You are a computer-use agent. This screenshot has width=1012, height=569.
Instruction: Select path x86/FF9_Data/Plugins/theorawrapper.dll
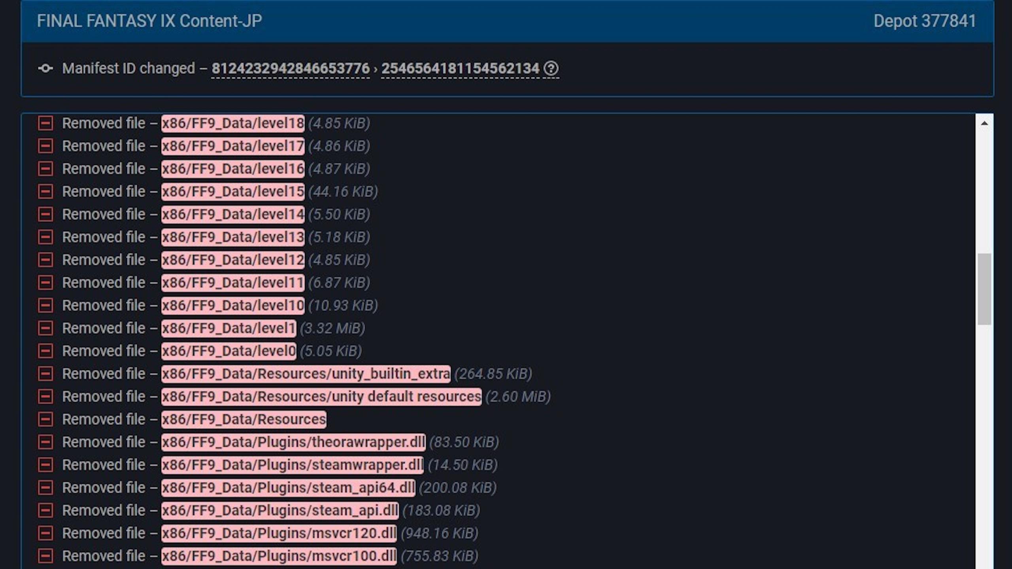coord(293,442)
